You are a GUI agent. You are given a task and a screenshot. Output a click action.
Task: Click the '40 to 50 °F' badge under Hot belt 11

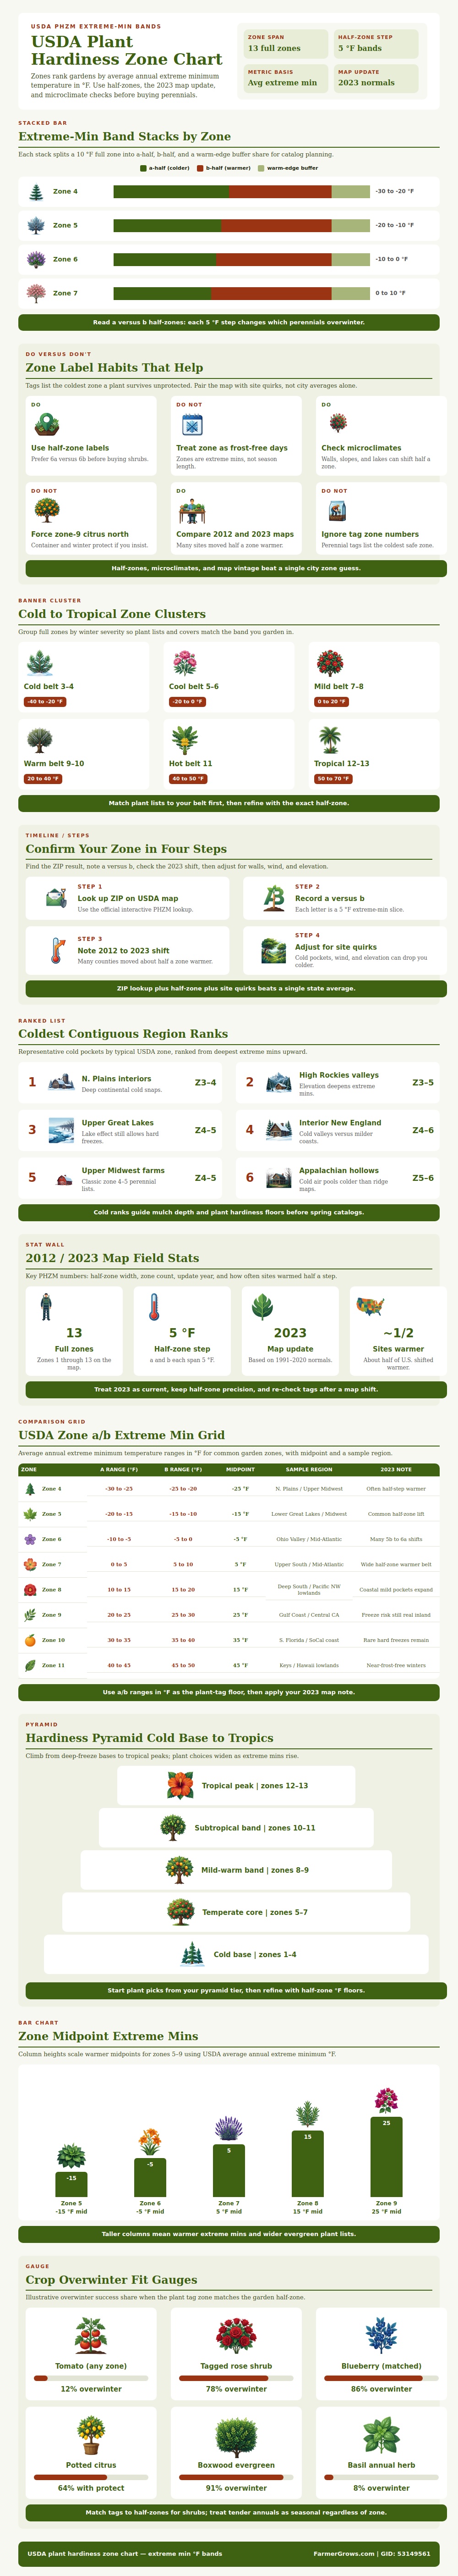[x=188, y=779]
